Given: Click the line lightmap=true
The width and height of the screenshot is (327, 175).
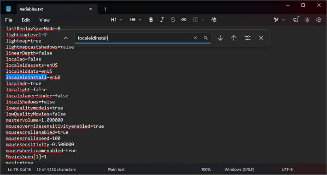Looking at the screenshot, I should click(23, 41).
